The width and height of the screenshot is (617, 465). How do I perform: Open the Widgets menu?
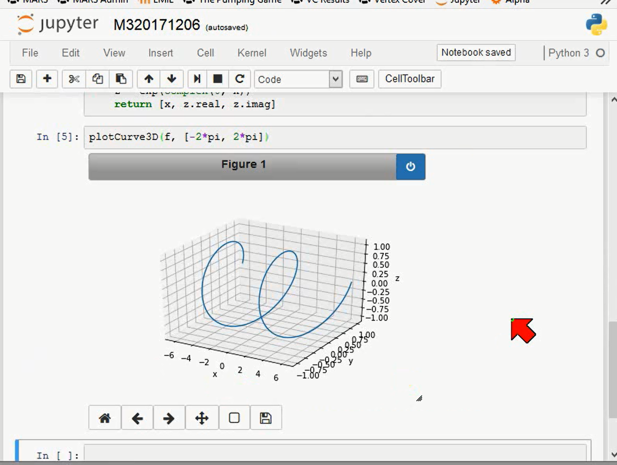click(308, 53)
